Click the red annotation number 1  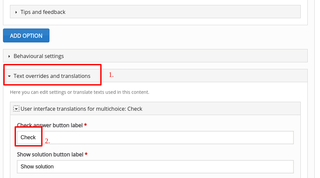(111, 75)
